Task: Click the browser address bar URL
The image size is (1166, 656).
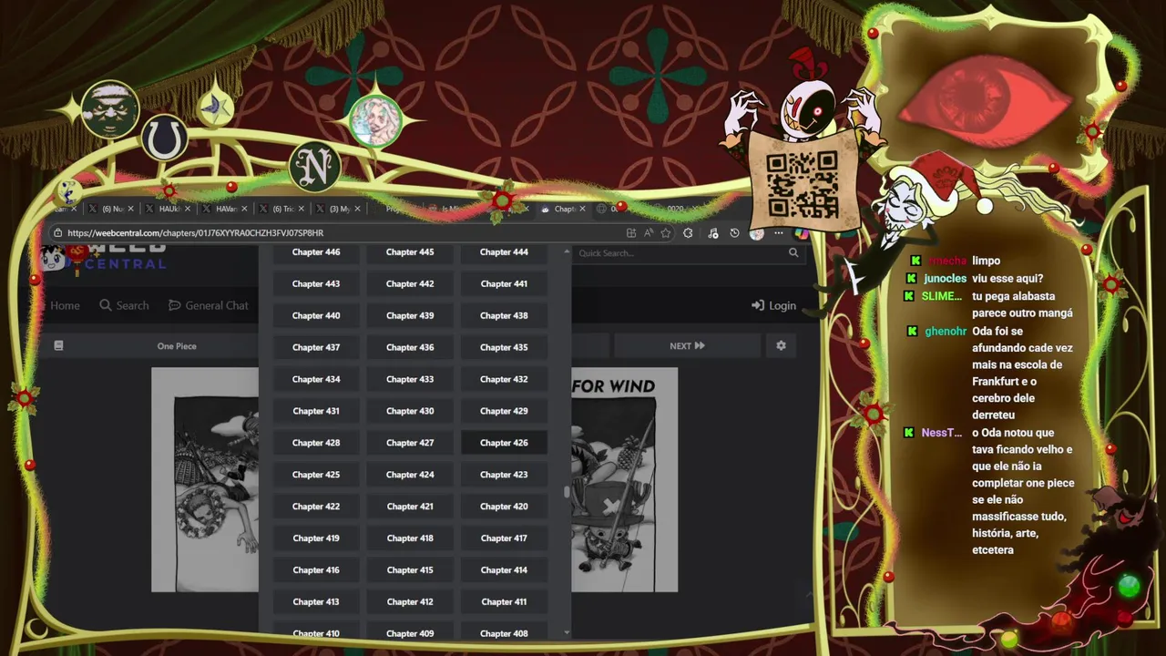Action: click(x=196, y=233)
